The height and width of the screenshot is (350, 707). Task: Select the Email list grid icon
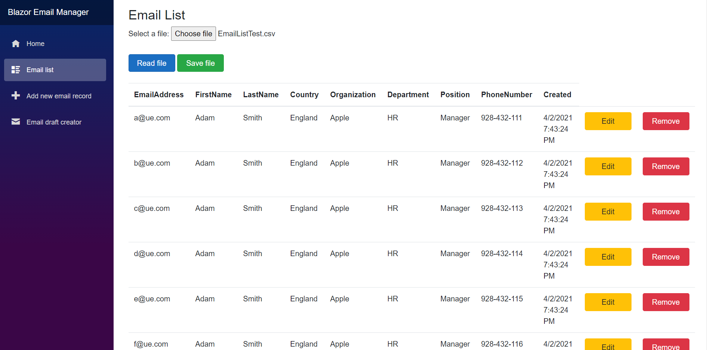15,70
